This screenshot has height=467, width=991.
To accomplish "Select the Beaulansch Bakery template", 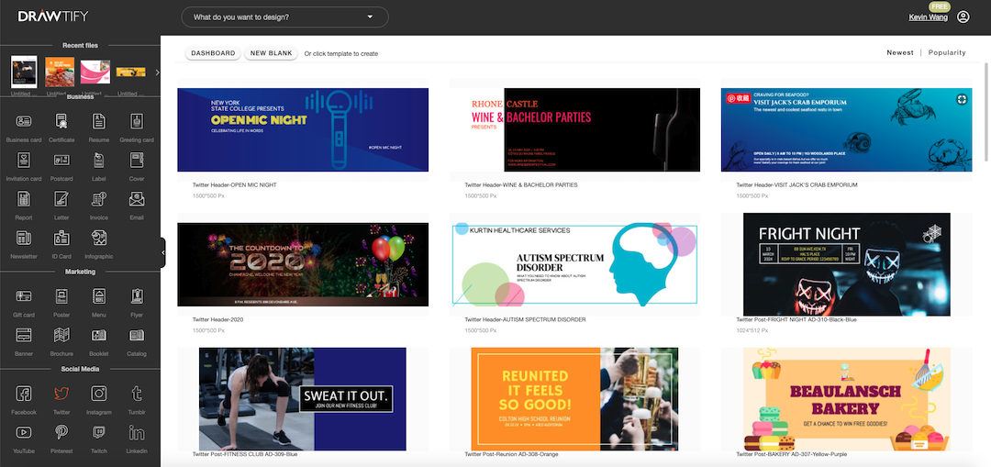I will [x=846, y=399].
